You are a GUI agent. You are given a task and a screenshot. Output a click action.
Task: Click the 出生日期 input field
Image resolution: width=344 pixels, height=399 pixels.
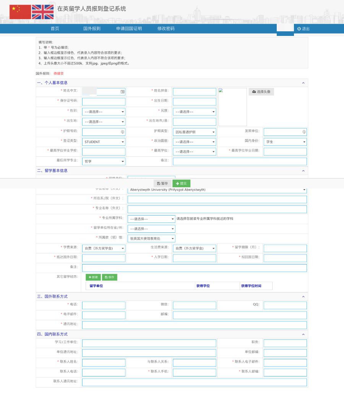pos(195,102)
